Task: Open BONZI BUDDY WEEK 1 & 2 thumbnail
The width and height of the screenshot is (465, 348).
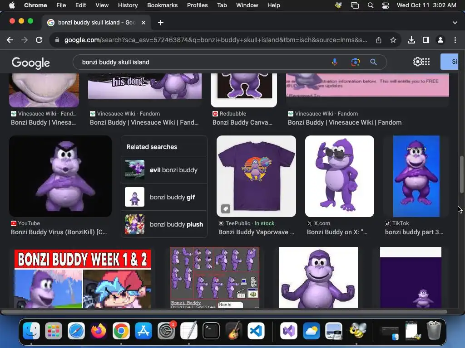Action: 83,279
